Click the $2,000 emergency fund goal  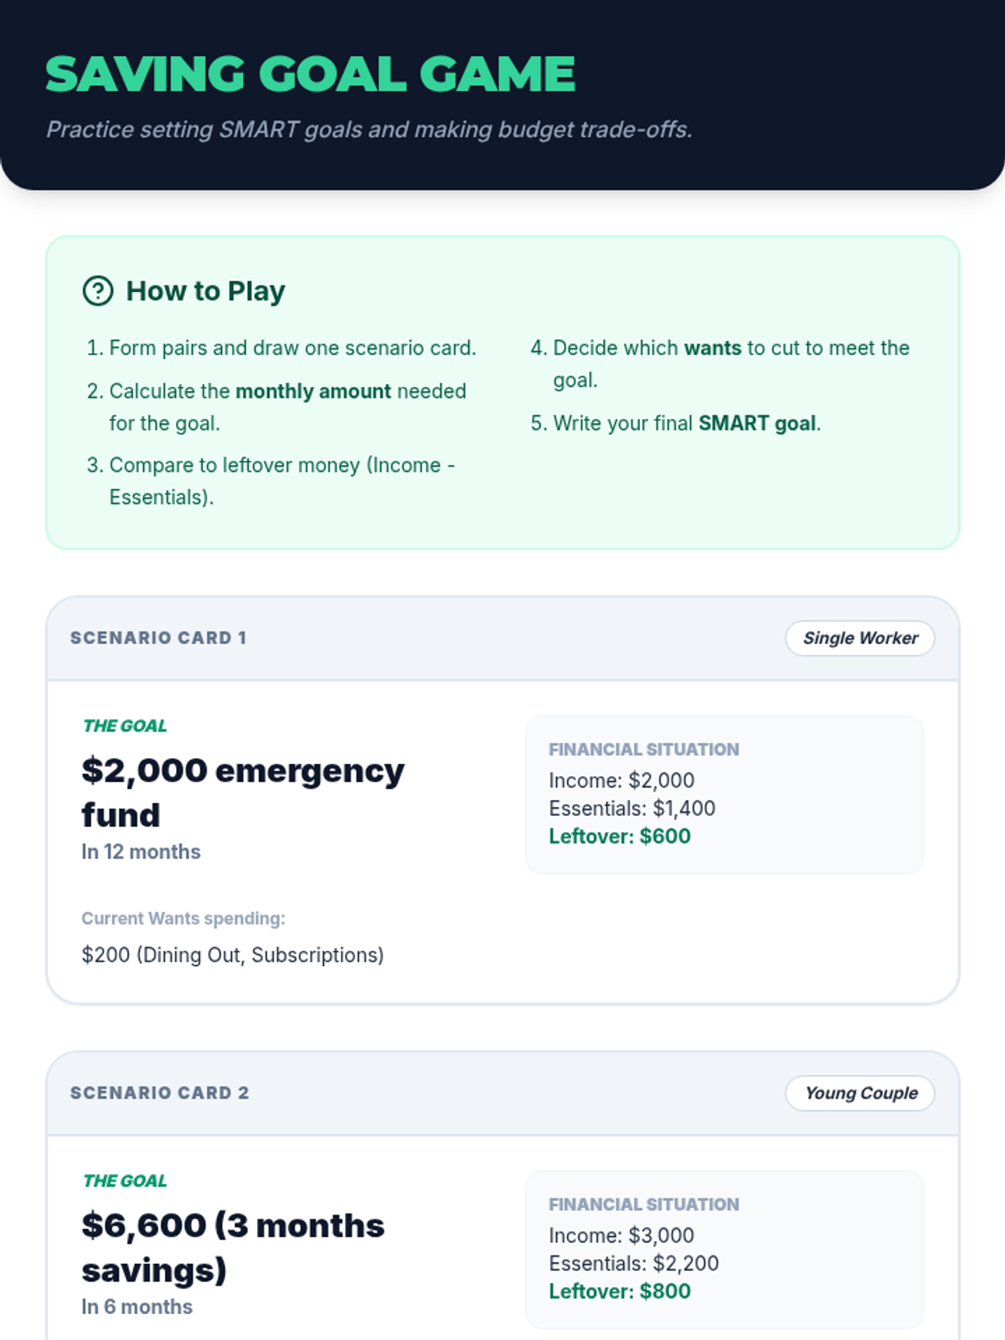tap(243, 791)
